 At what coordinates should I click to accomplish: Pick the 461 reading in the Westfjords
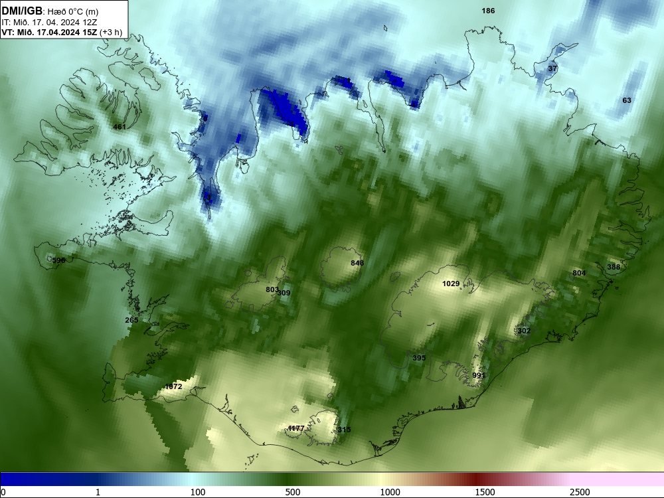120,127
